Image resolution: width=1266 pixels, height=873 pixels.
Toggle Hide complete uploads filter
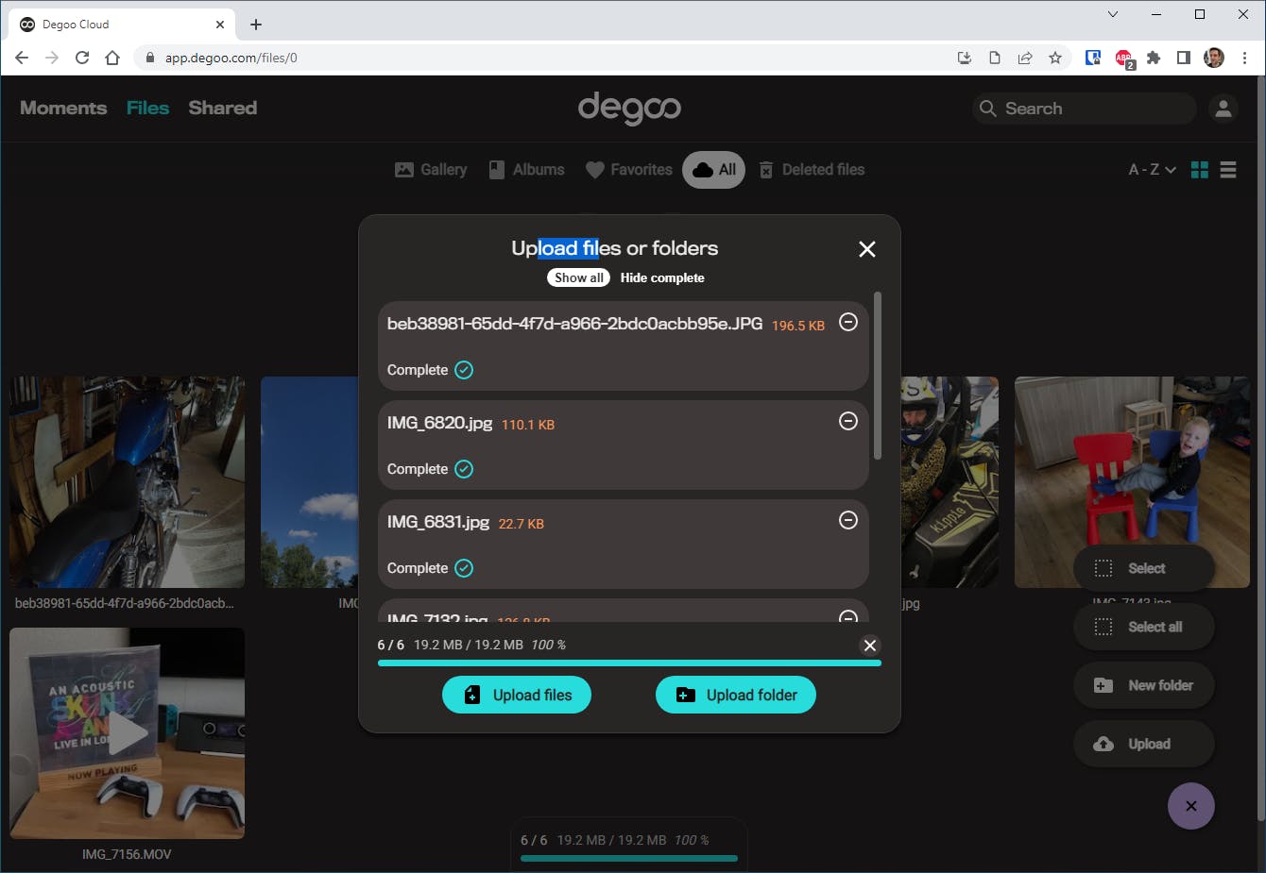[x=662, y=277]
